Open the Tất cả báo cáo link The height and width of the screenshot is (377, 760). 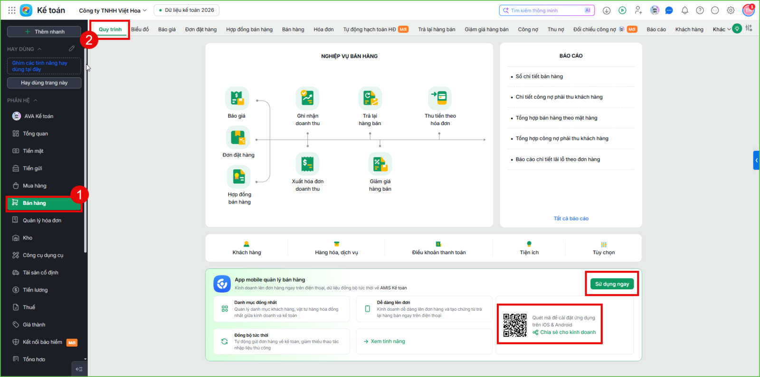[x=571, y=219]
